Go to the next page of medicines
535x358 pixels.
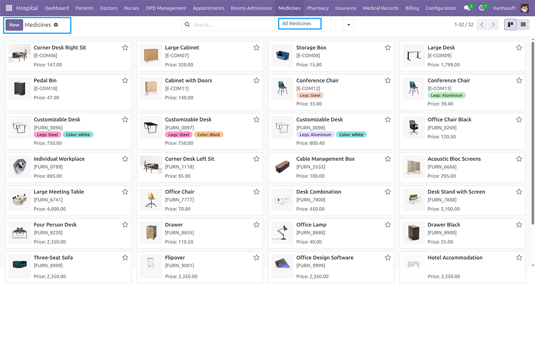click(493, 24)
